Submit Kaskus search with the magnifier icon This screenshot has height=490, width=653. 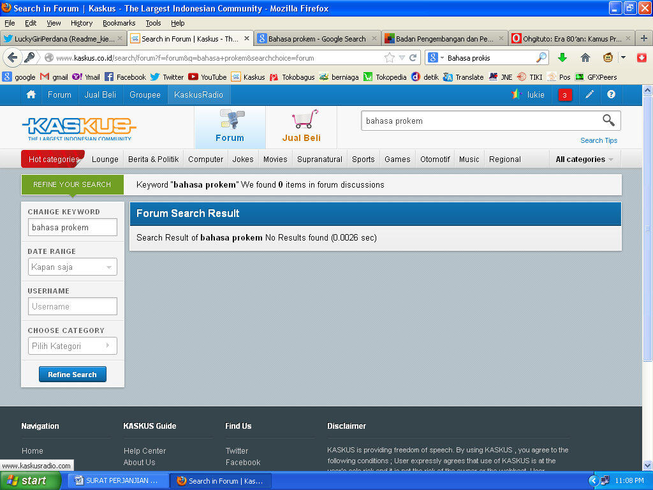click(x=608, y=121)
